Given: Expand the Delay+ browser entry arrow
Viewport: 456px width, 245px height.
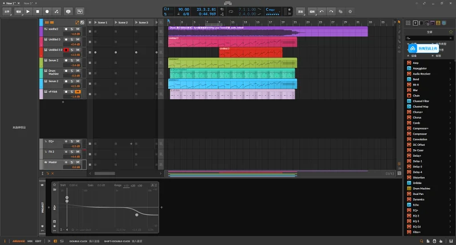Looking at the screenshot, I should pyautogui.click(x=450, y=155).
